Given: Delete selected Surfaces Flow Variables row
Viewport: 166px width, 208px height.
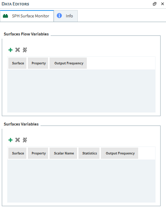Looking at the screenshot, I should pyautogui.click(x=17, y=50).
